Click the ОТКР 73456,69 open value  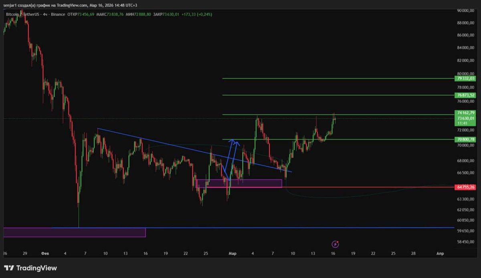tap(81, 14)
